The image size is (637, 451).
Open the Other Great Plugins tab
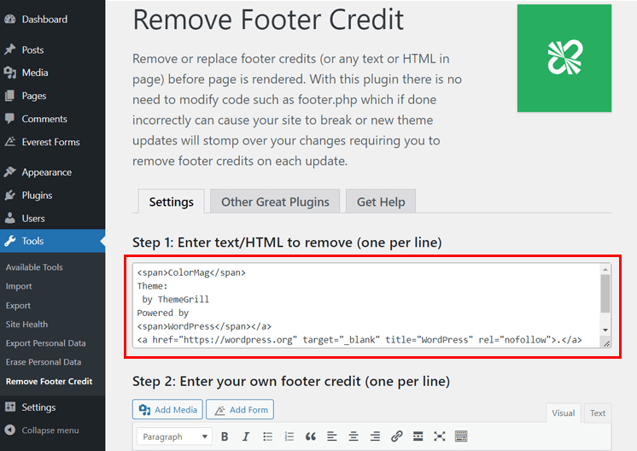(275, 201)
